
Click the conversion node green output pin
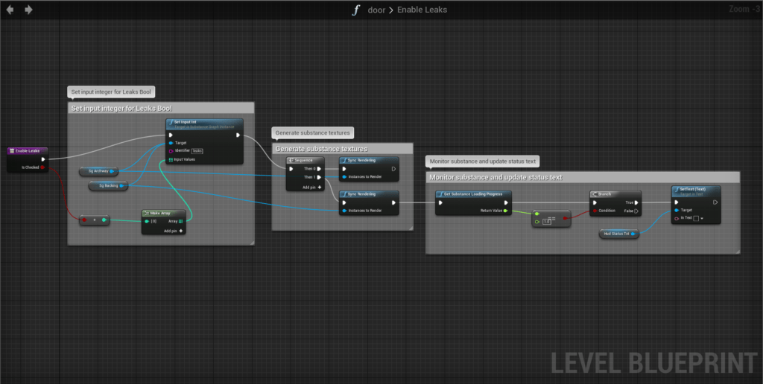[x=104, y=220]
